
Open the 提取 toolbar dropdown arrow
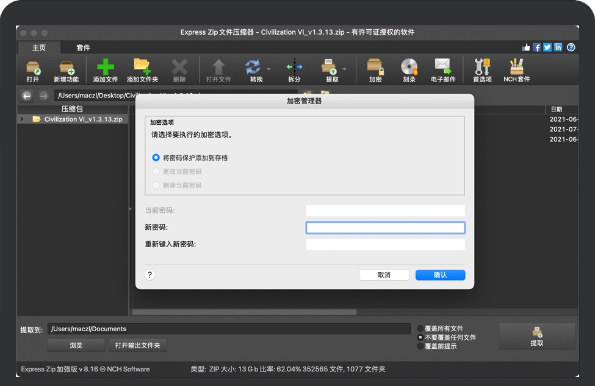tap(343, 69)
